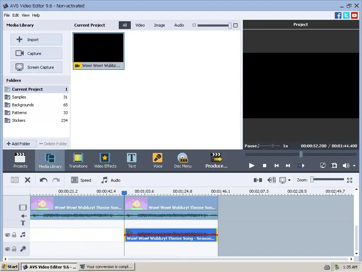Take a snapshot of the preview
The width and height of the screenshot is (362, 272).
pyautogui.click(x=334, y=165)
